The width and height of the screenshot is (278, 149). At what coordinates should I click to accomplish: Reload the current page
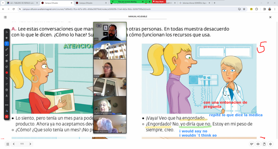pyautogui.click(x=14, y=9)
